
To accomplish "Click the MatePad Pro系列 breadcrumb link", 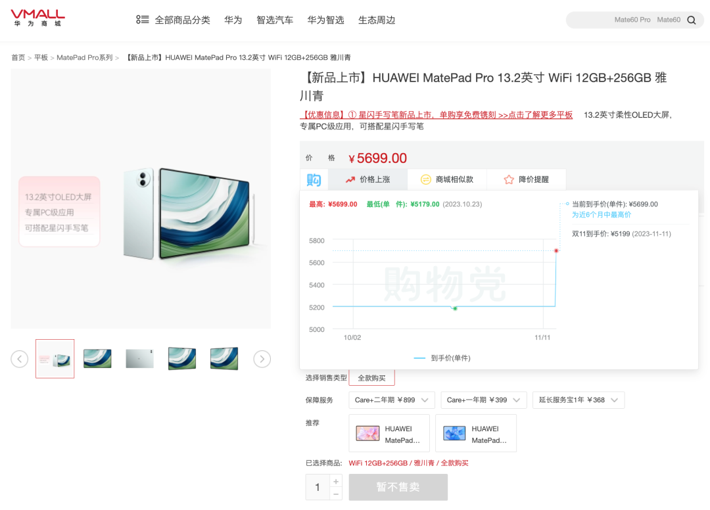I will (85, 57).
